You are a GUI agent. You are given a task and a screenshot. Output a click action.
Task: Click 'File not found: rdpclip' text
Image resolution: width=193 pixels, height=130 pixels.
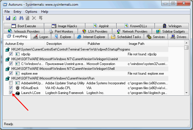142,54
